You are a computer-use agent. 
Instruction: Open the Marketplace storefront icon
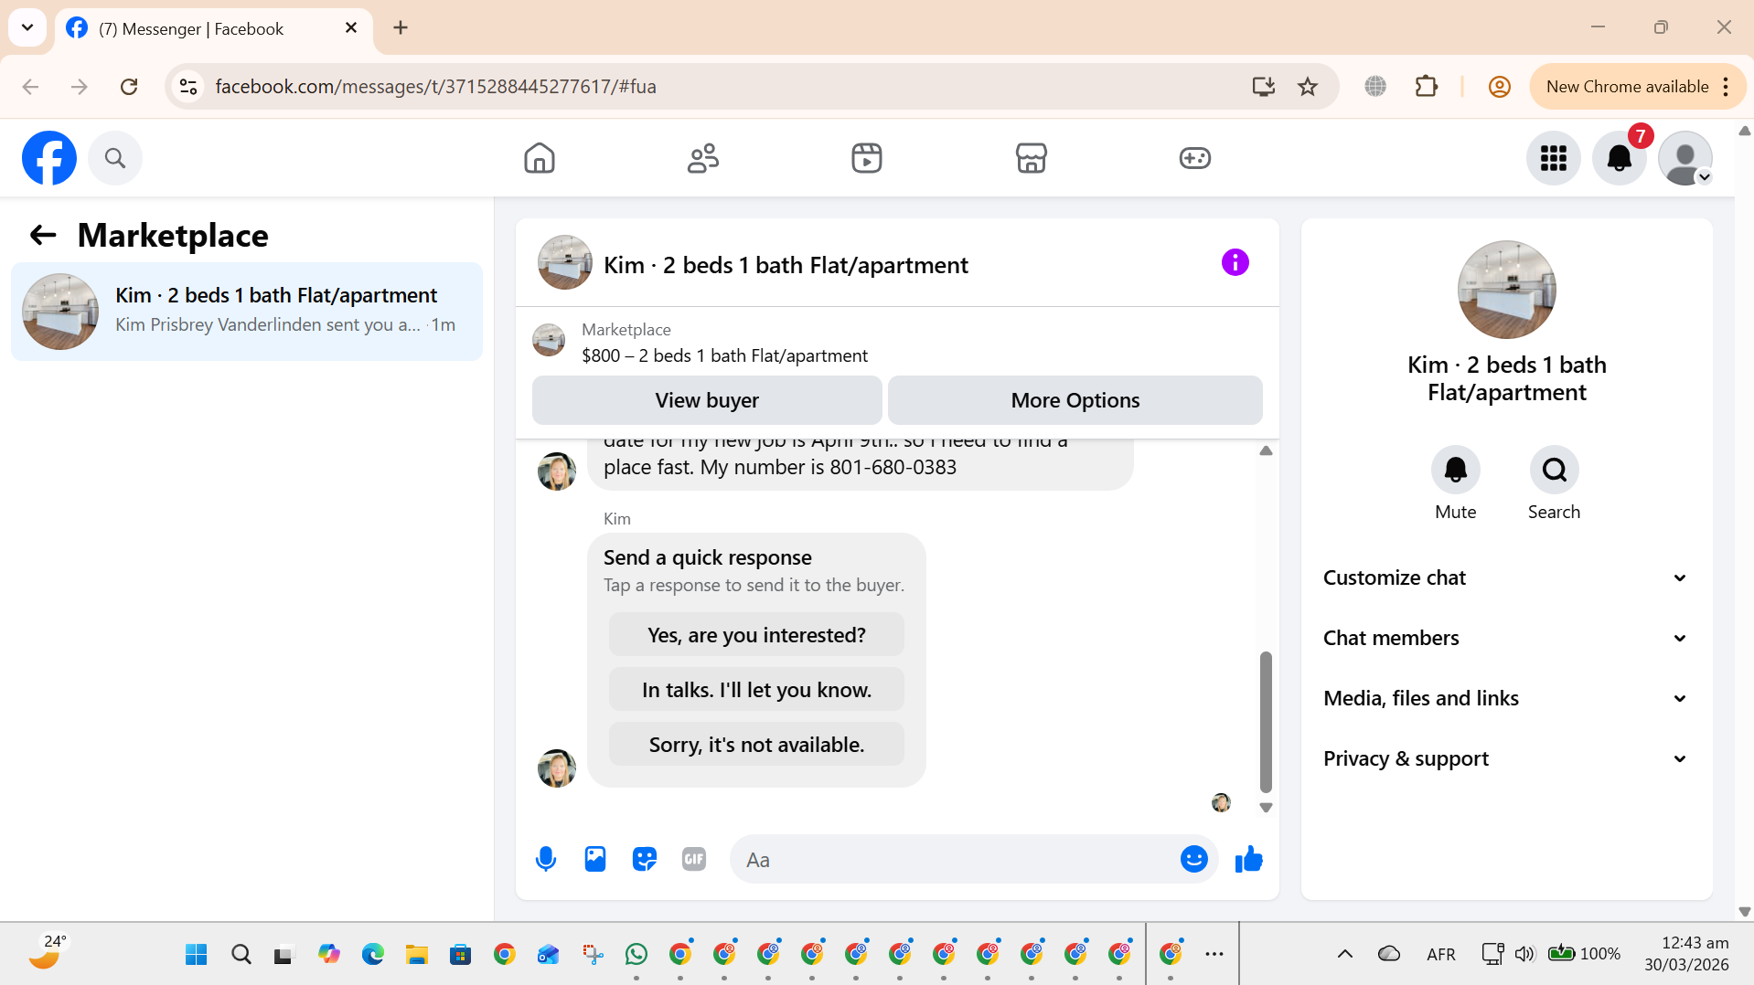pyautogui.click(x=1032, y=158)
